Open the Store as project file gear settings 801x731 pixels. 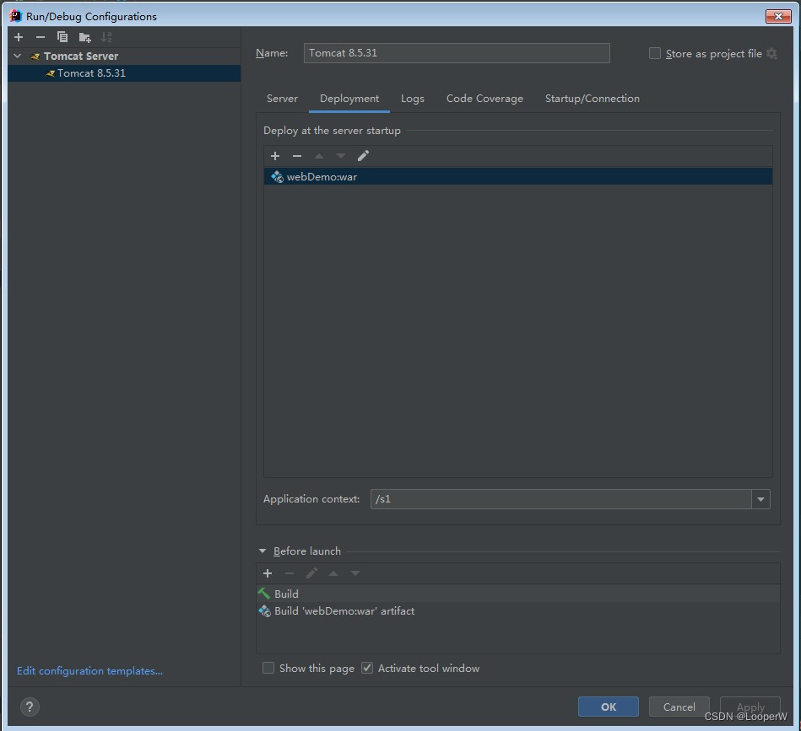tap(772, 54)
